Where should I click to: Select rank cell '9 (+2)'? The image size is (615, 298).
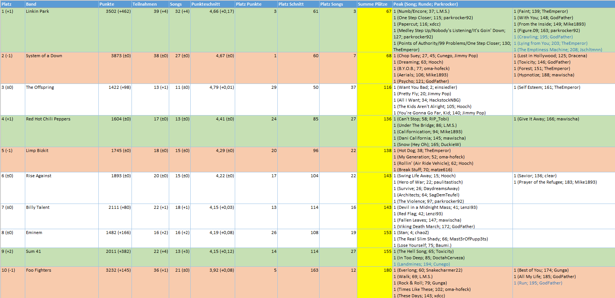pyautogui.click(x=12, y=257)
